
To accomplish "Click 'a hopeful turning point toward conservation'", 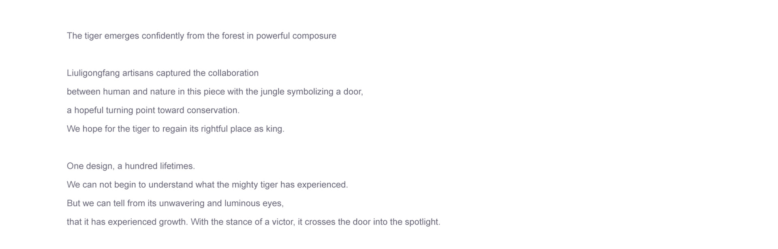I will pyautogui.click(x=153, y=110).
